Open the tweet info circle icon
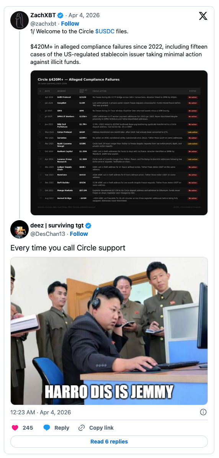This screenshot has width=219, height=458. click(203, 412)
